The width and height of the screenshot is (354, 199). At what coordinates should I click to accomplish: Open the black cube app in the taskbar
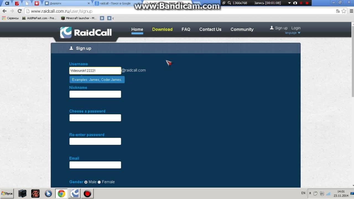coord(22,193)
